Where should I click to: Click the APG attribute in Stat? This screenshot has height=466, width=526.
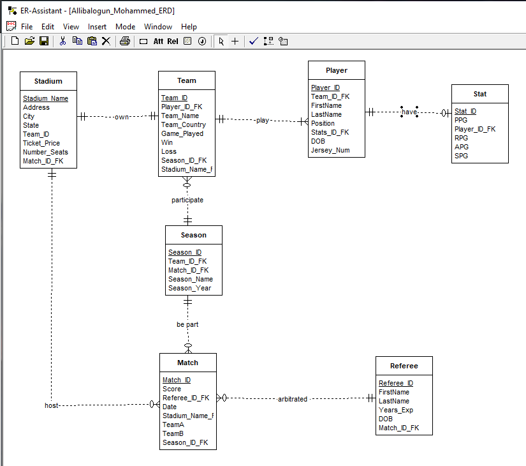tap(461, 147)
